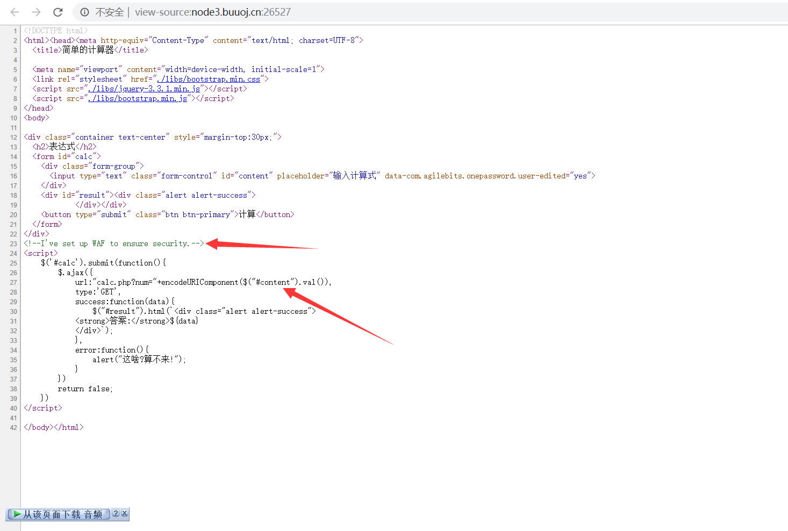Open the ./libs/jquery-3.3.1.min.js link

pyautogui.click(x=144, y=89)
